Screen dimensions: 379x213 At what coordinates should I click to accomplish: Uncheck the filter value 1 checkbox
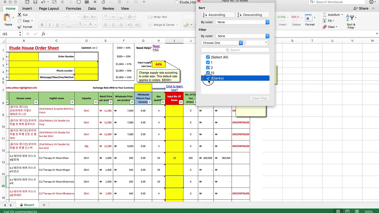point(208,62)
